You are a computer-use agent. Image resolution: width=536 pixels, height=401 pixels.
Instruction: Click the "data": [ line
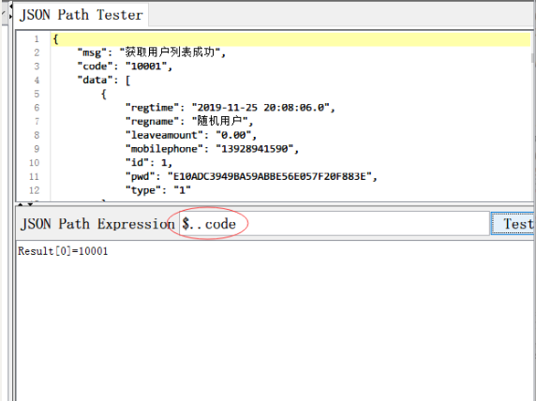click(104, 81)
